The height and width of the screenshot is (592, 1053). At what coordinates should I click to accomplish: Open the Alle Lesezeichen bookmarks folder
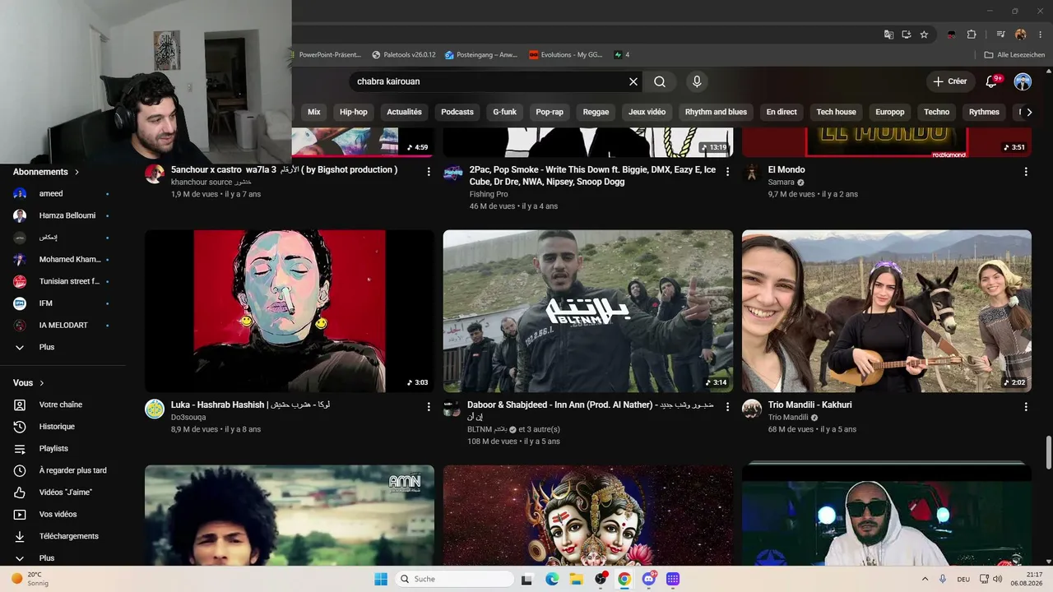[1014, 55]
